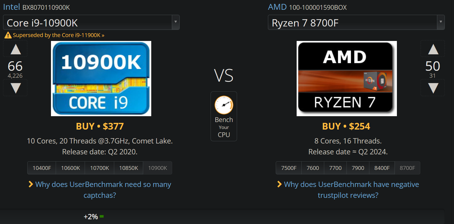This screenshot has height=224, width=454.
Task: Click the green bar next to +2%
Action: (102, 216)
